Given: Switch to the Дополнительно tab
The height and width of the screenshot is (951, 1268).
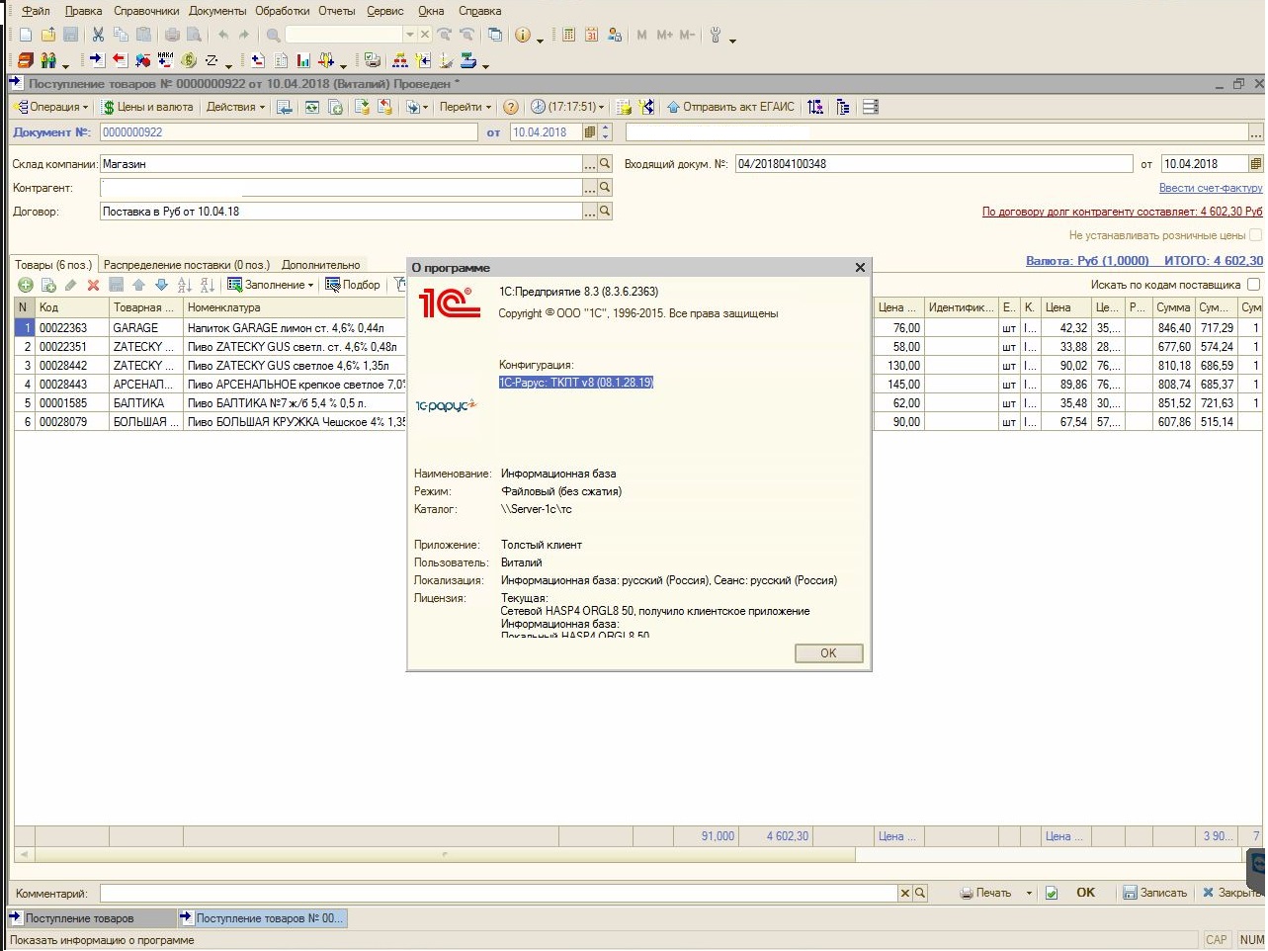Looking at the screenshot, I should click(320, 265).
